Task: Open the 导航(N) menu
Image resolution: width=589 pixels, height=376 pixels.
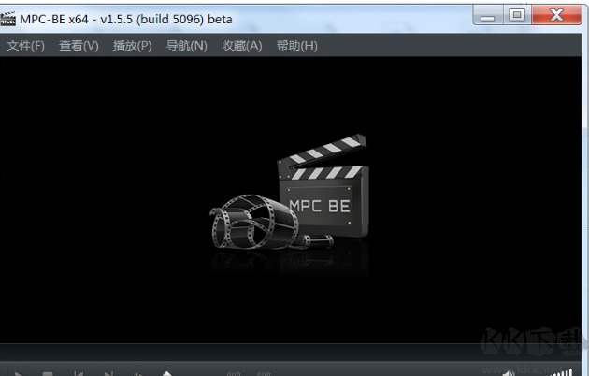Action: pyautogui.click(x=187, y=46)
